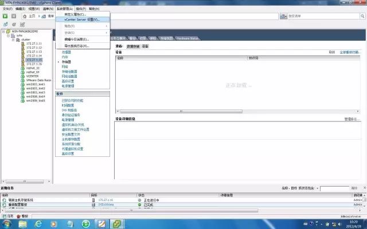This screenshot has width=367, height=229.
Task: Open 虚拟机交换文件位置 software link
Action: tap(75, 129)
